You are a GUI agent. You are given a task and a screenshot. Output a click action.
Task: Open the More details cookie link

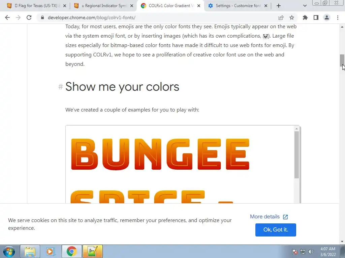(x=269, y=217)
